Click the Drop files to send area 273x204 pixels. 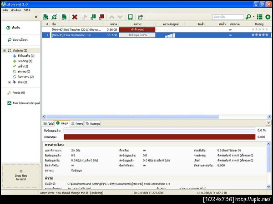[x=21, y=176]
